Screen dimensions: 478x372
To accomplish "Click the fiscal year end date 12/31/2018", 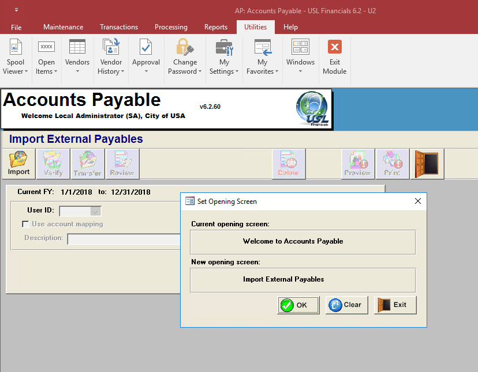I will (130, 192).
